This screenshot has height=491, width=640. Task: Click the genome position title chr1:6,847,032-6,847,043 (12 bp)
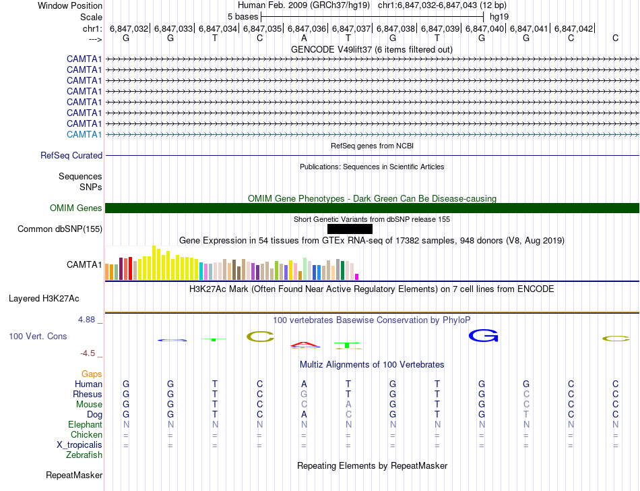(442, 5)
